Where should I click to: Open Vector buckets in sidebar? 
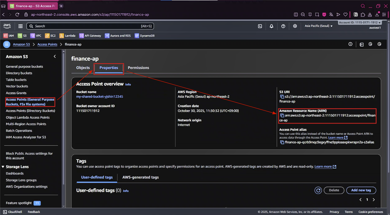[17, 86]
